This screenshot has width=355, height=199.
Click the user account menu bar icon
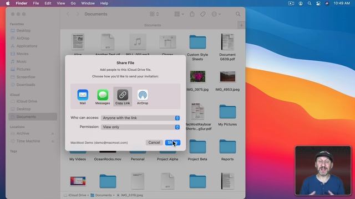point(301,3)
